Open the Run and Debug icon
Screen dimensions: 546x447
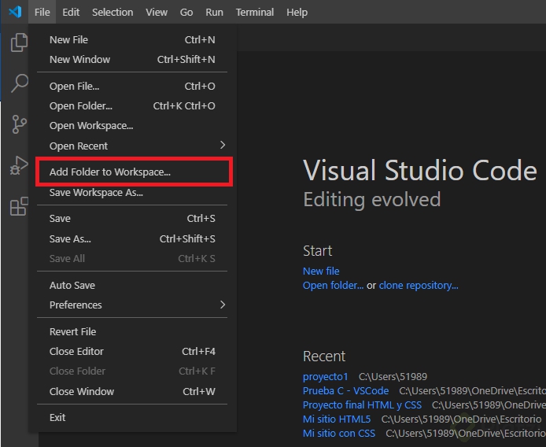(19, 166)
